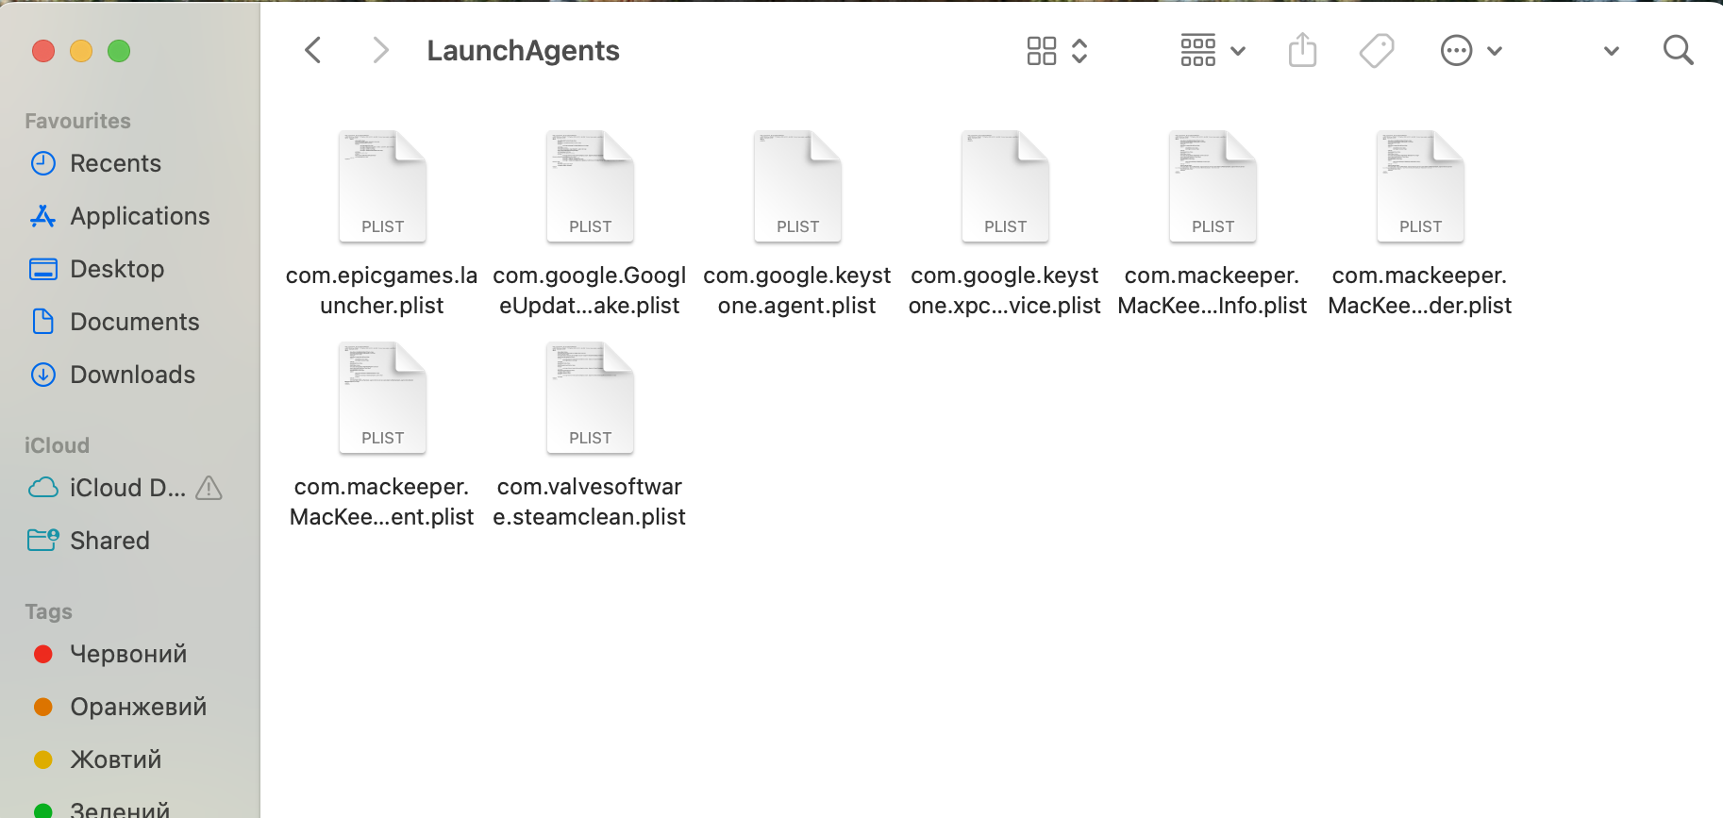
Task: Click the iCloud Drive warning triangle
Action: coord(209,488)
